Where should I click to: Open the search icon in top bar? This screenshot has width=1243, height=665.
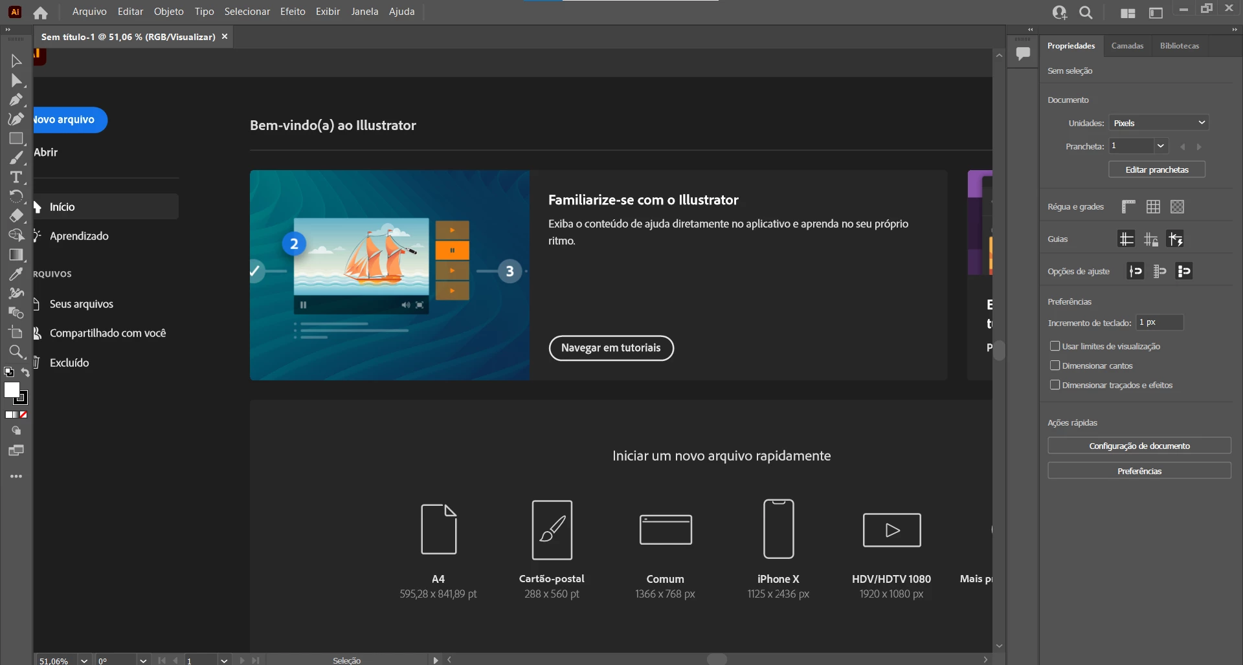coord(1086,12)
